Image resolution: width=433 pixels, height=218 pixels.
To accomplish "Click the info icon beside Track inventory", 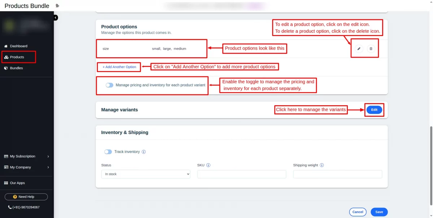I will pyautogui.click(x=144, y=151).
